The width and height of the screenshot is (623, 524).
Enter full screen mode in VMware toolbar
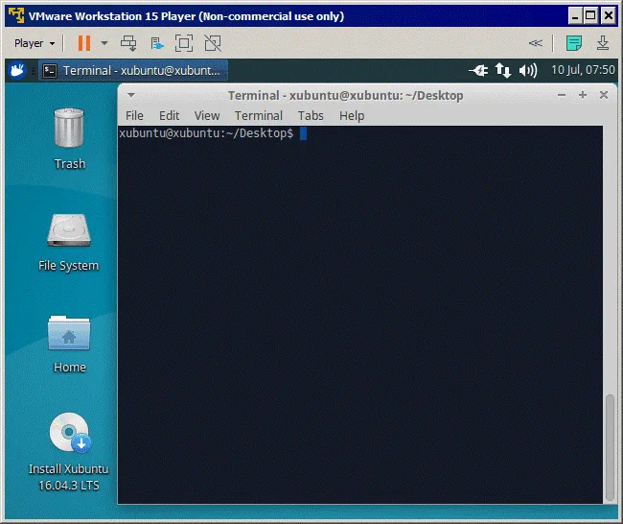(184, 43)
